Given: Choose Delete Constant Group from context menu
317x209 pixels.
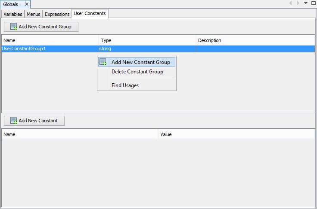Looking at the screenshot, I should [x=137, y=72].
